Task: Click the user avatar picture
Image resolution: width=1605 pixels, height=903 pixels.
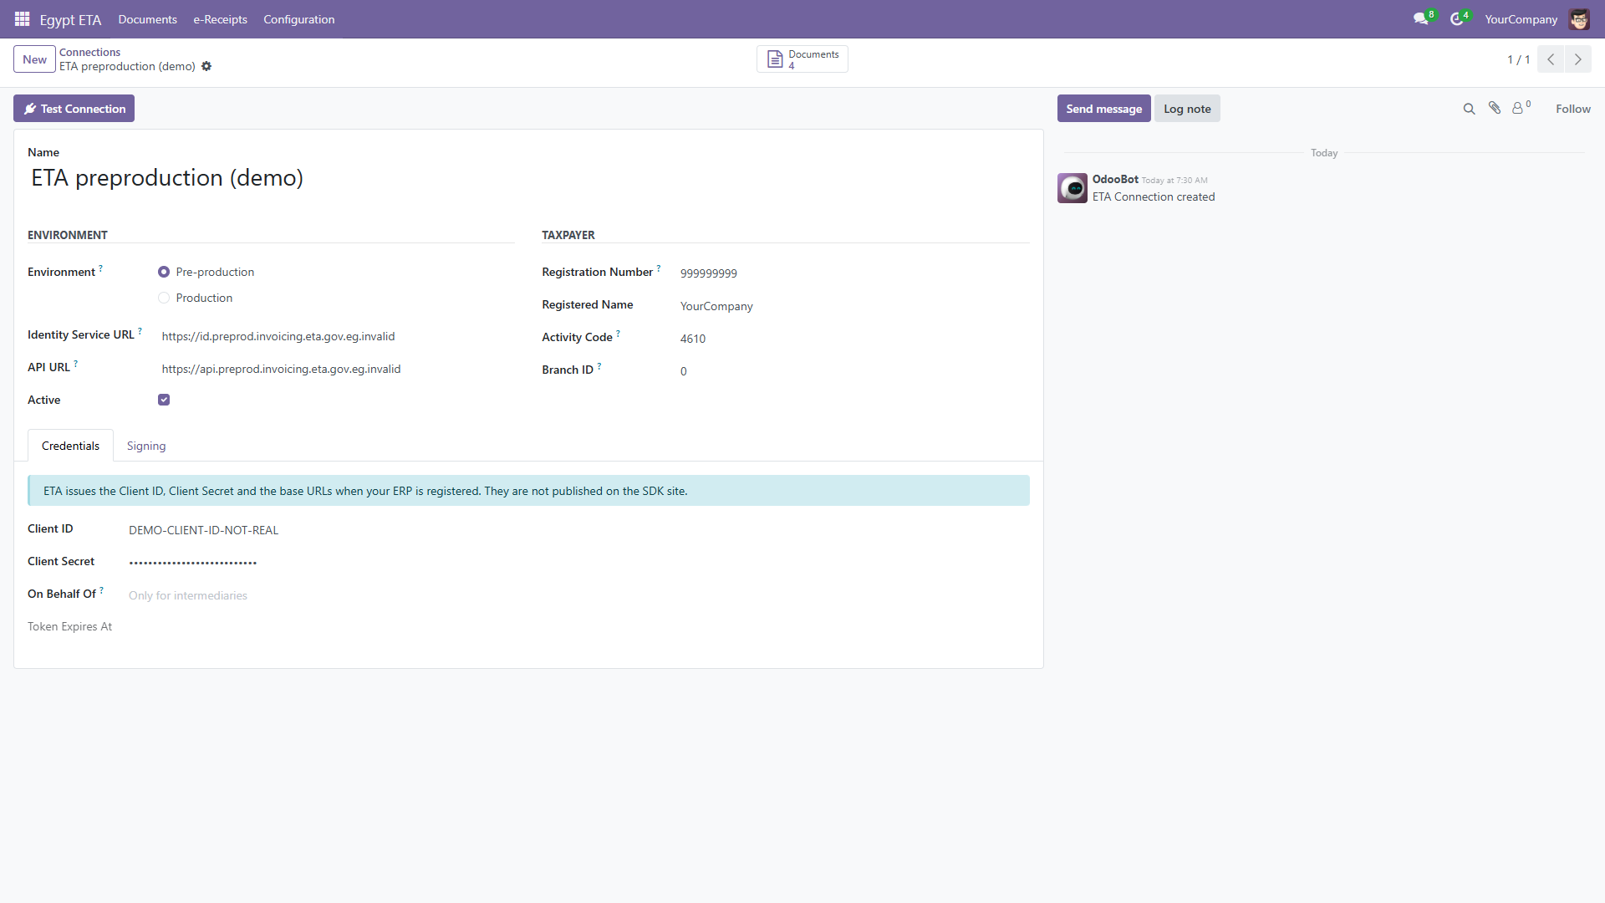Action: coord(1579,19)
